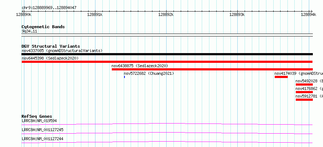Screen dimensions: 323x147
Task: Open the RefSeq Genes track title
Action: tap(37, 116)
